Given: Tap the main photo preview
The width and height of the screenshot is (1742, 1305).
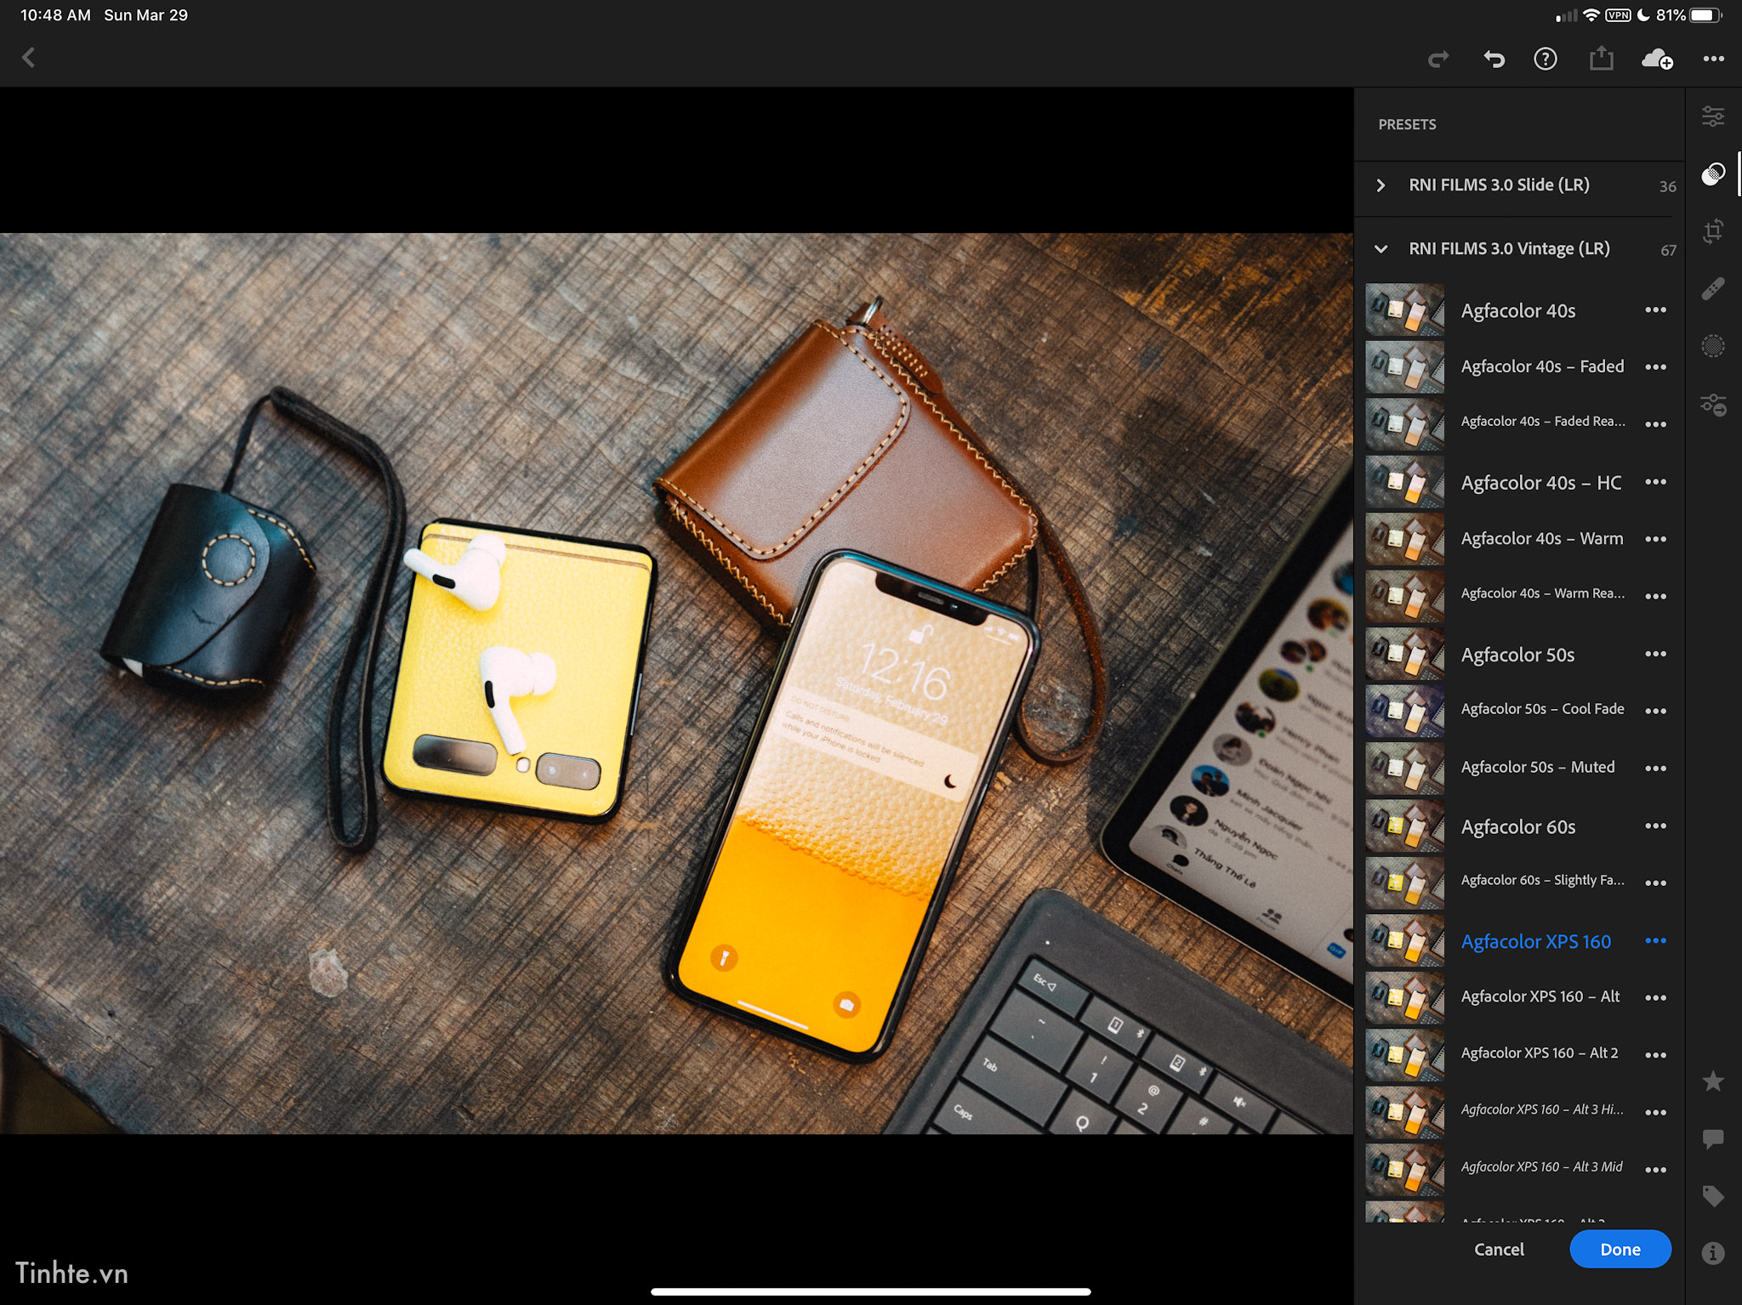Looking at the screenshot, I should (x=676, y=684).
